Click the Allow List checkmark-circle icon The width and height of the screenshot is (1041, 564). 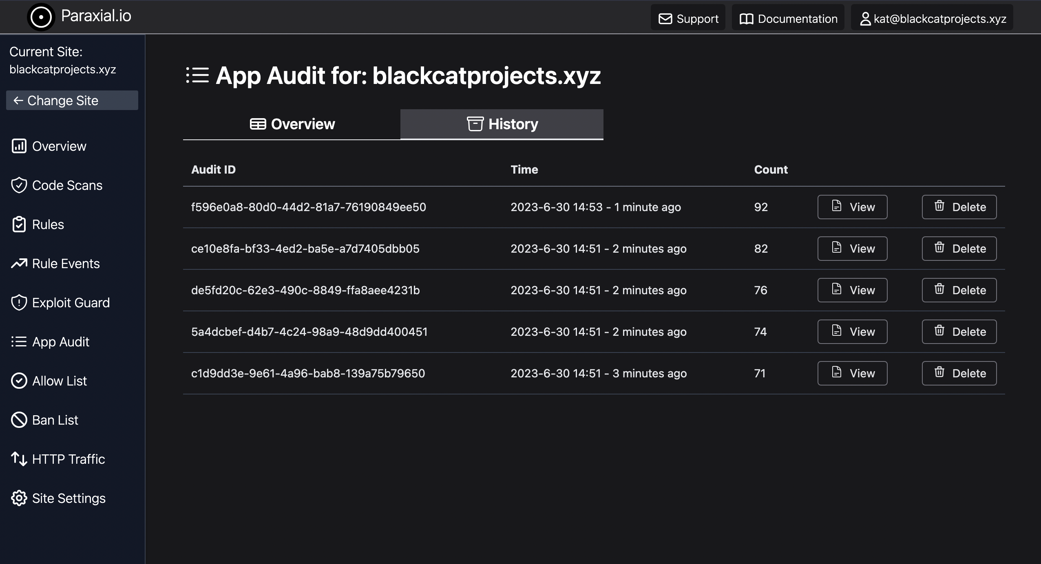(x=19, y=381)
